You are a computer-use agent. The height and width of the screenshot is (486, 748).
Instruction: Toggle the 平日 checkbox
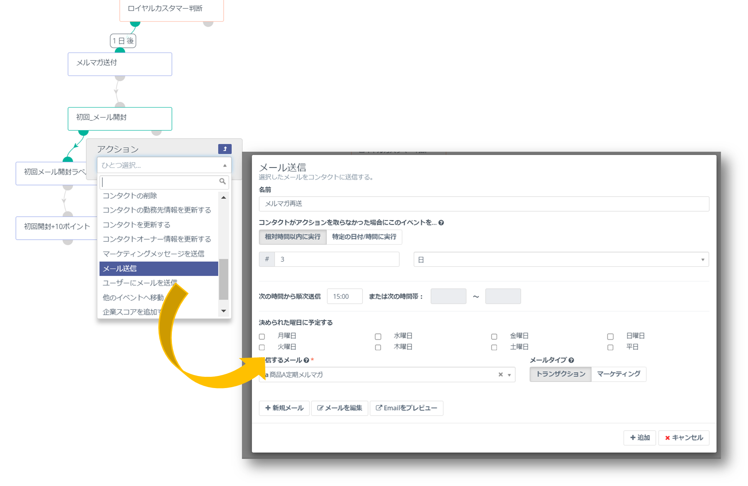click(610, 347)
